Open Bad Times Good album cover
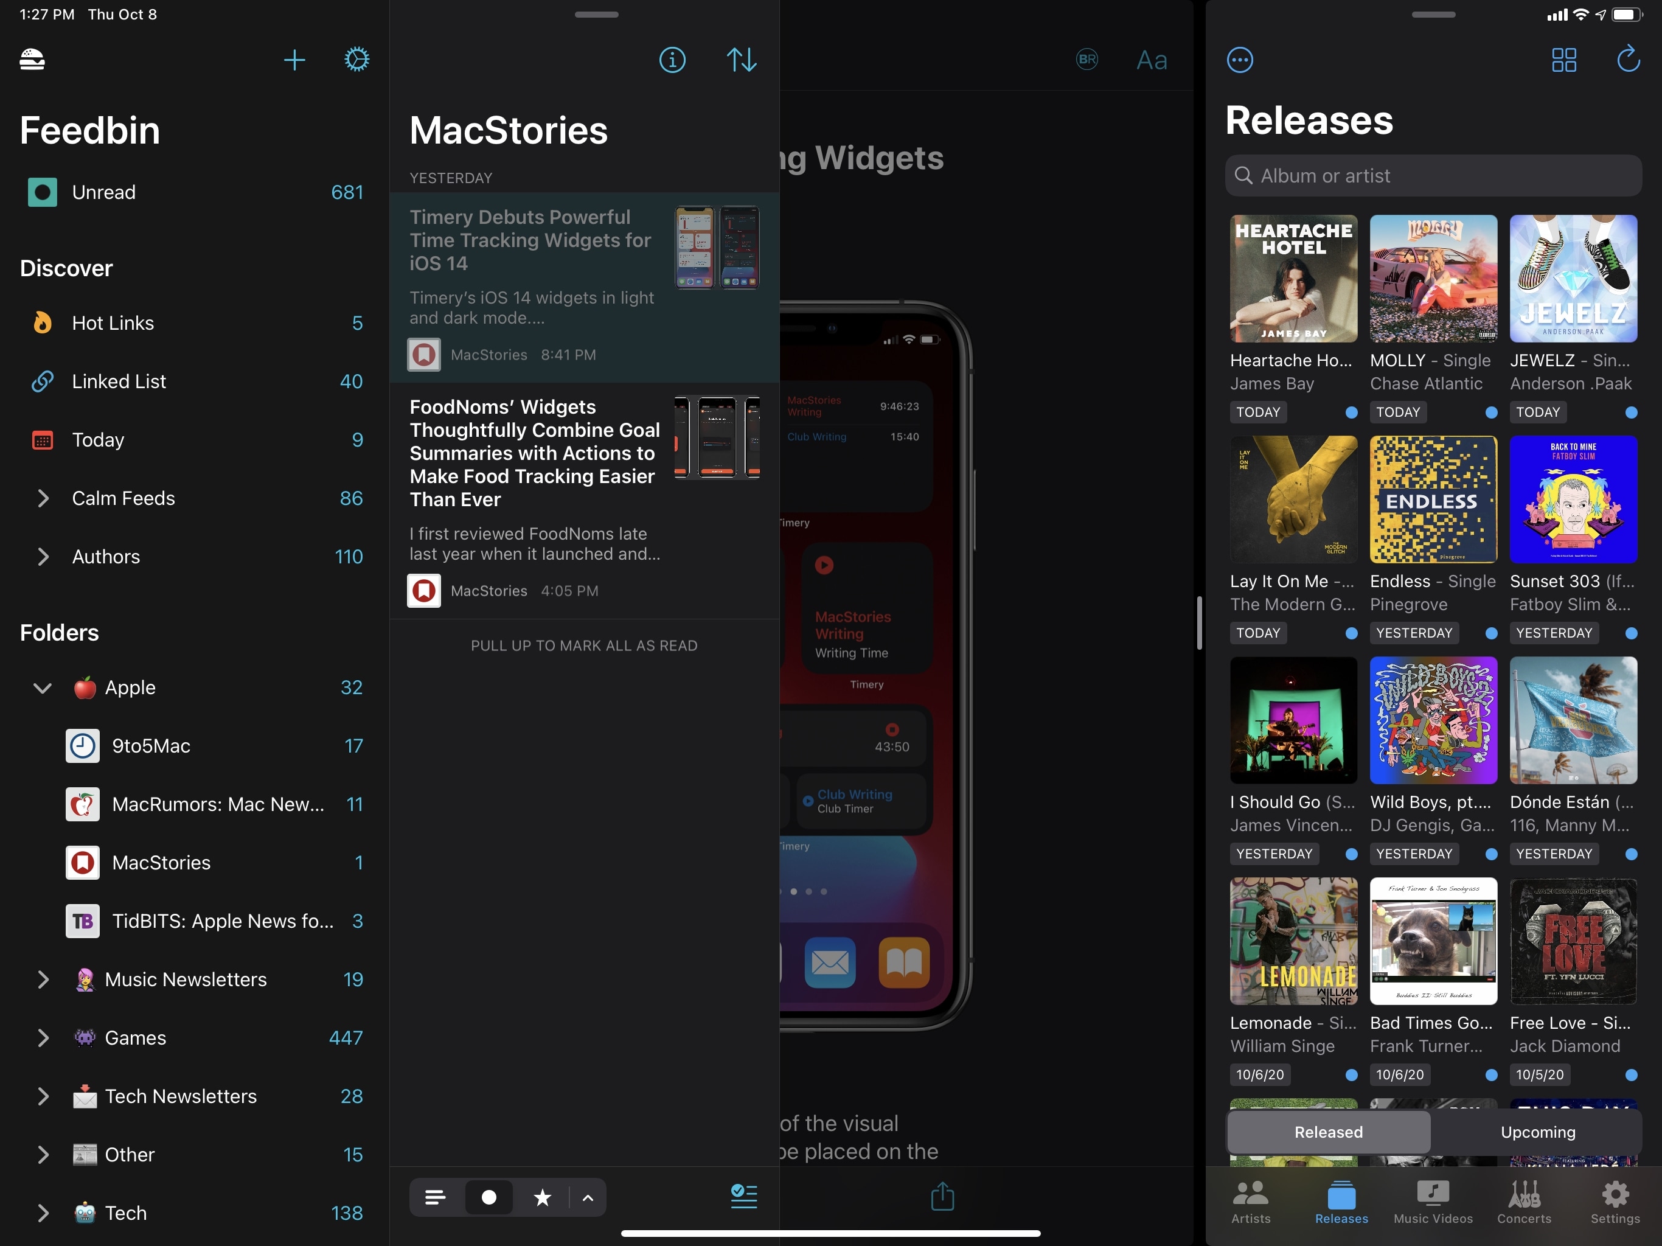Viewport: 1662px width, 1246px height. [x=1434, y=941]
